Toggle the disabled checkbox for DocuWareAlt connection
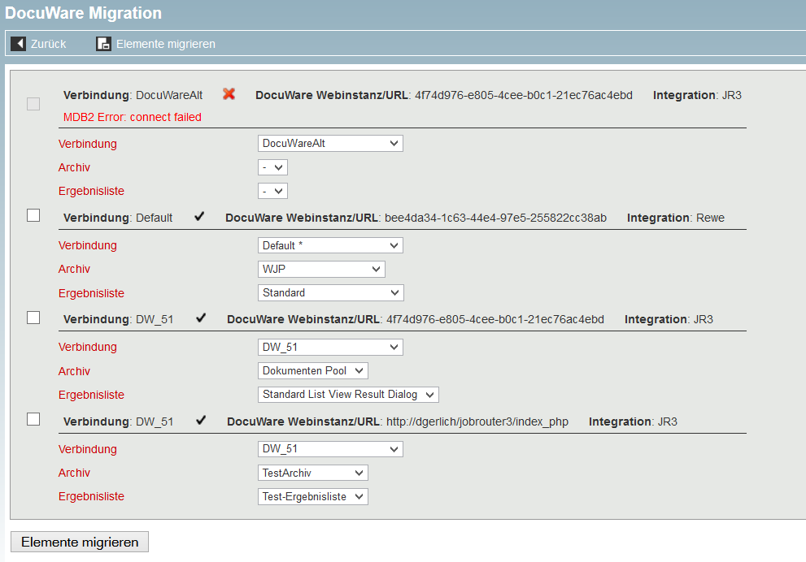 point(33,104)
